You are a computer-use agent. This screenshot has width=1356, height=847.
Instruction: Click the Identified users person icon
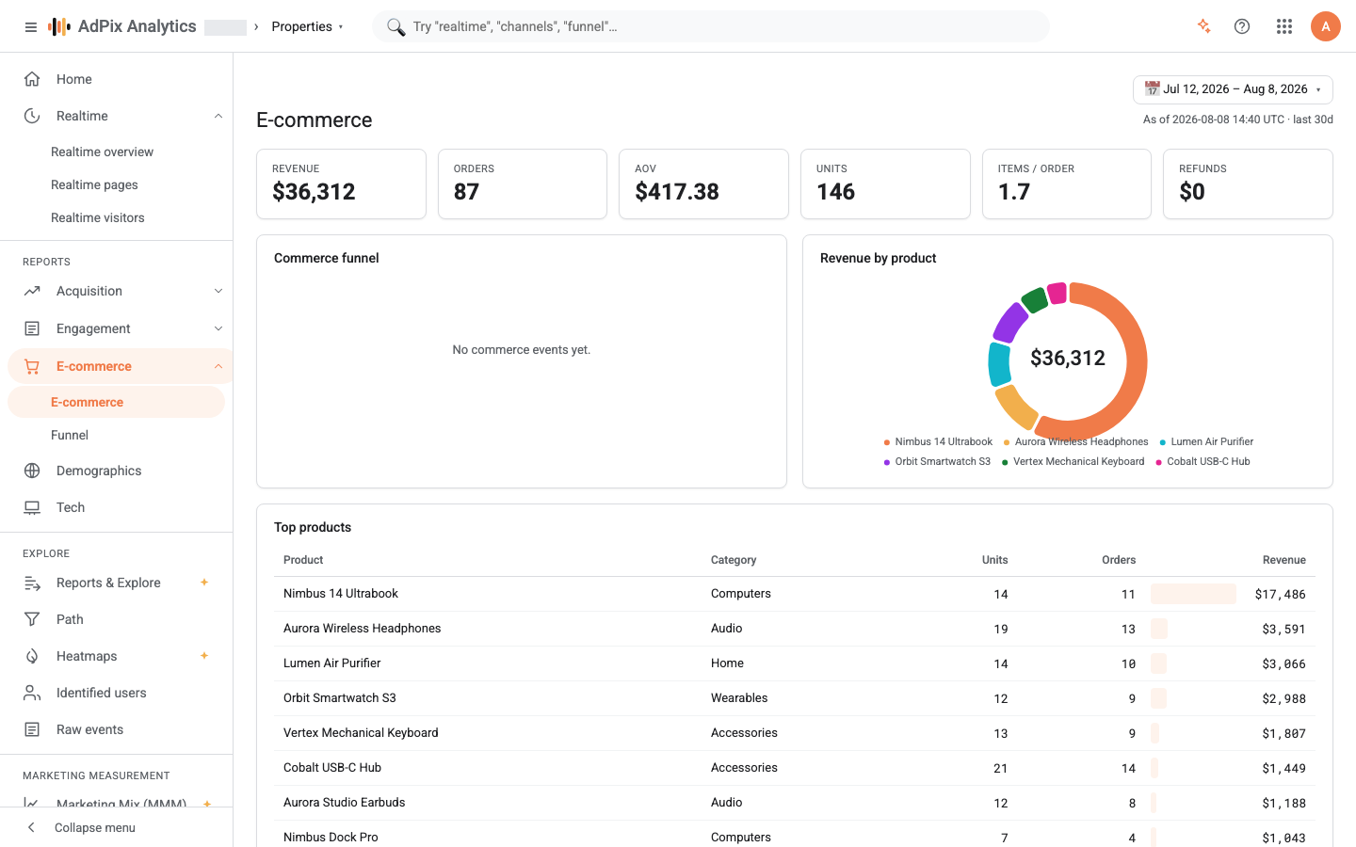click(x=32, y=693)
